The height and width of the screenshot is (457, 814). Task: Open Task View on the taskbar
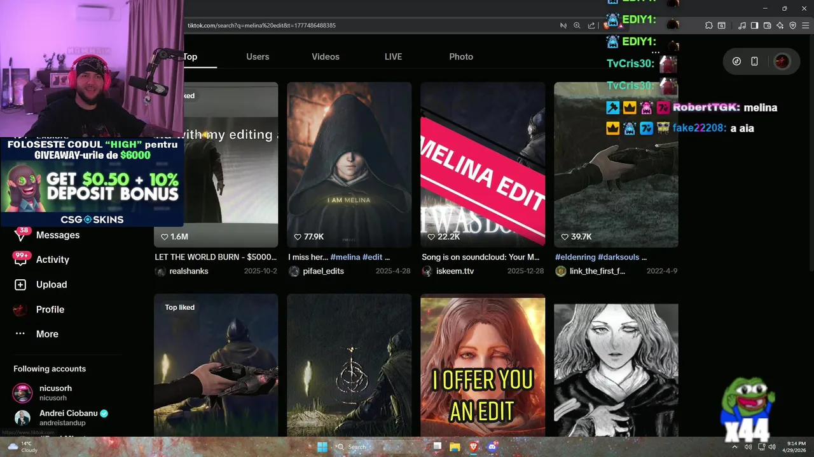coord(437,447)
